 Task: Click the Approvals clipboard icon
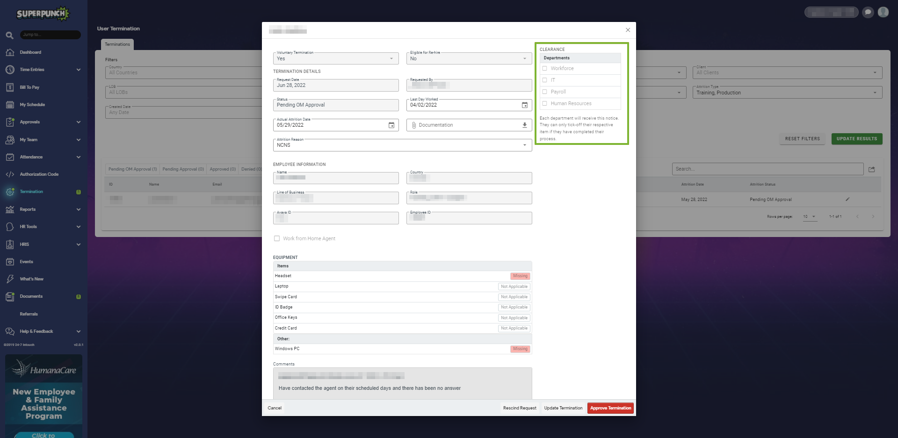click(x=10, y=122)
